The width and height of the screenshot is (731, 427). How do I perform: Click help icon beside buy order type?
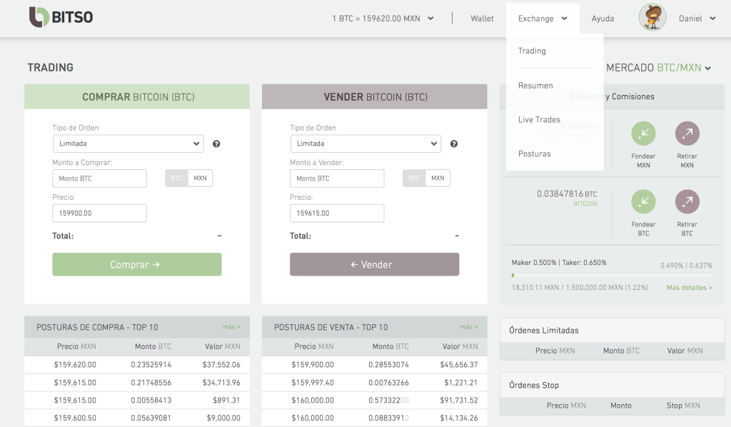click(216, 144)
